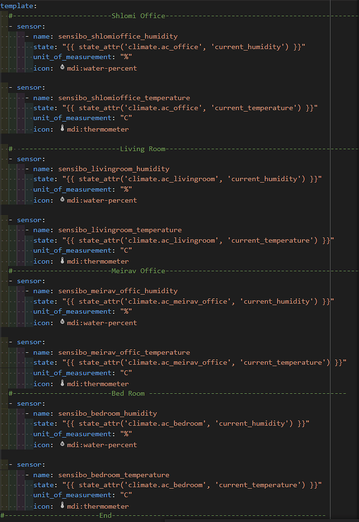Place cursor on sensibo_bedroom_humidity name value
This screenshot has height=522, width=359.
pos(107,413)
